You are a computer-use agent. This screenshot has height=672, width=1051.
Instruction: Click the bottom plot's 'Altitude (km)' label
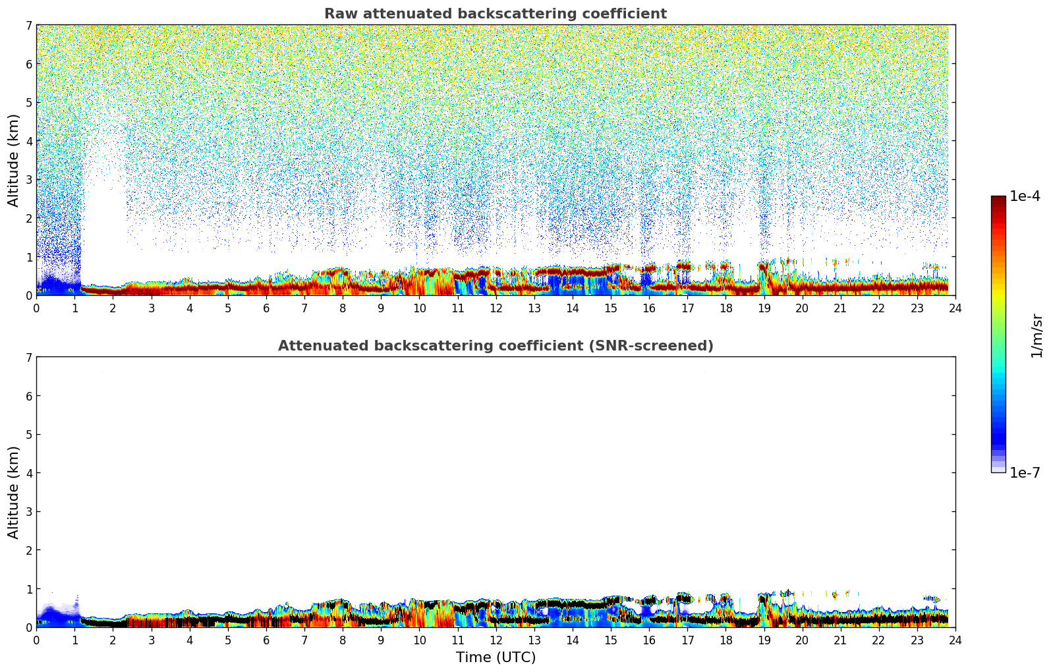(14, 492)
